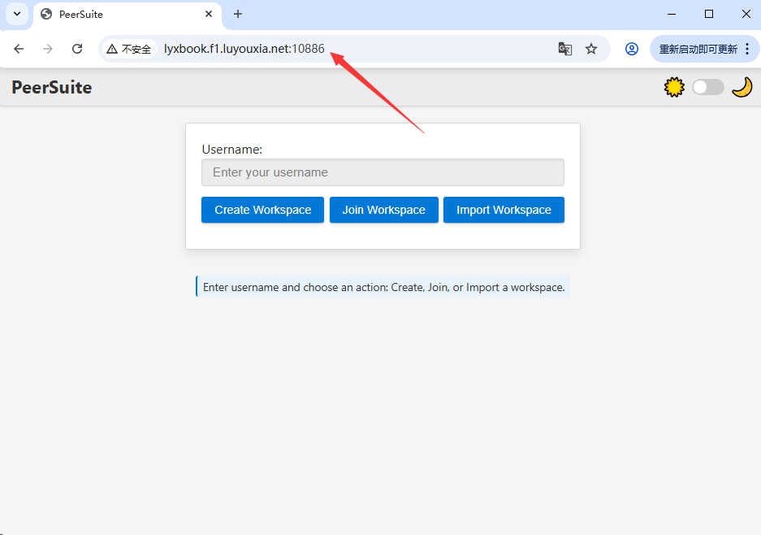Screen dimensions: 761x535
Task: Open a new browser tab
Action: (238, 15)
